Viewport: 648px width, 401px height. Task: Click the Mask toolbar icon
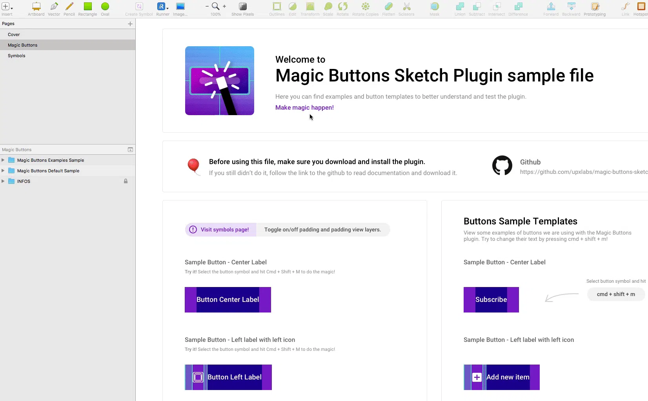pyautogui.click(x=434, y=7)
